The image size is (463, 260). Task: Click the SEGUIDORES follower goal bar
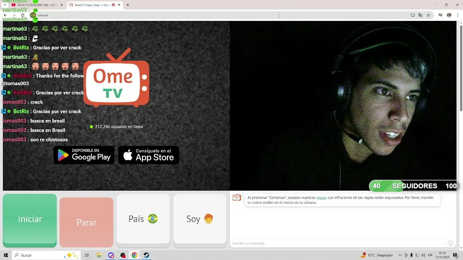click(x=414, y=186)
